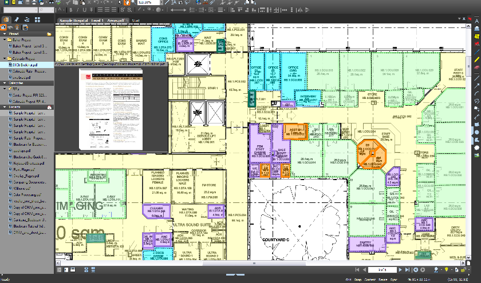
Task: Open the File Access panel tab
Action: point(6,19)
